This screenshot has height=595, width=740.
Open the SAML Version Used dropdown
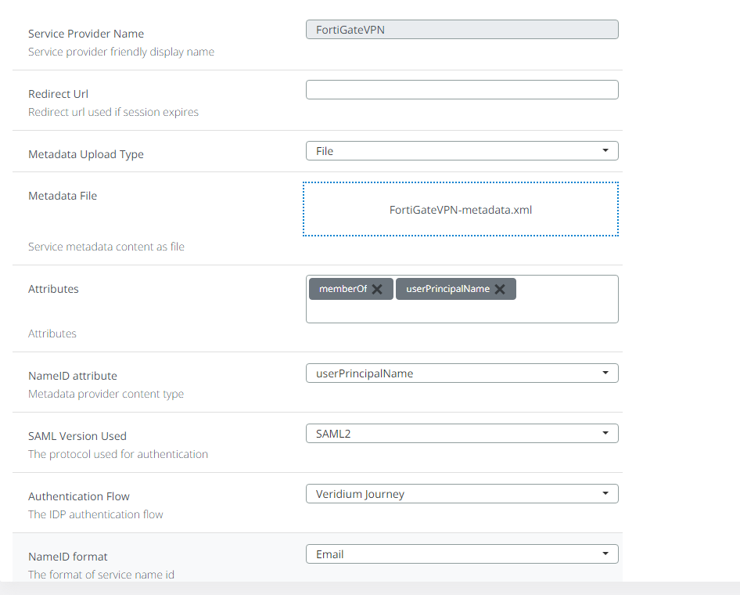click(462, 434)
